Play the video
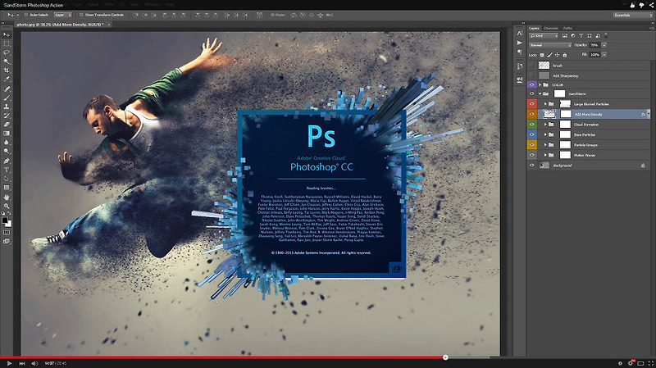This screenshot has width=656, height=368. [9, 363]
